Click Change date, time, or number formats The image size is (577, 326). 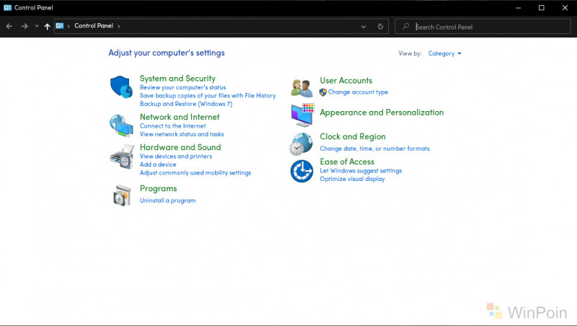[374, 149]
